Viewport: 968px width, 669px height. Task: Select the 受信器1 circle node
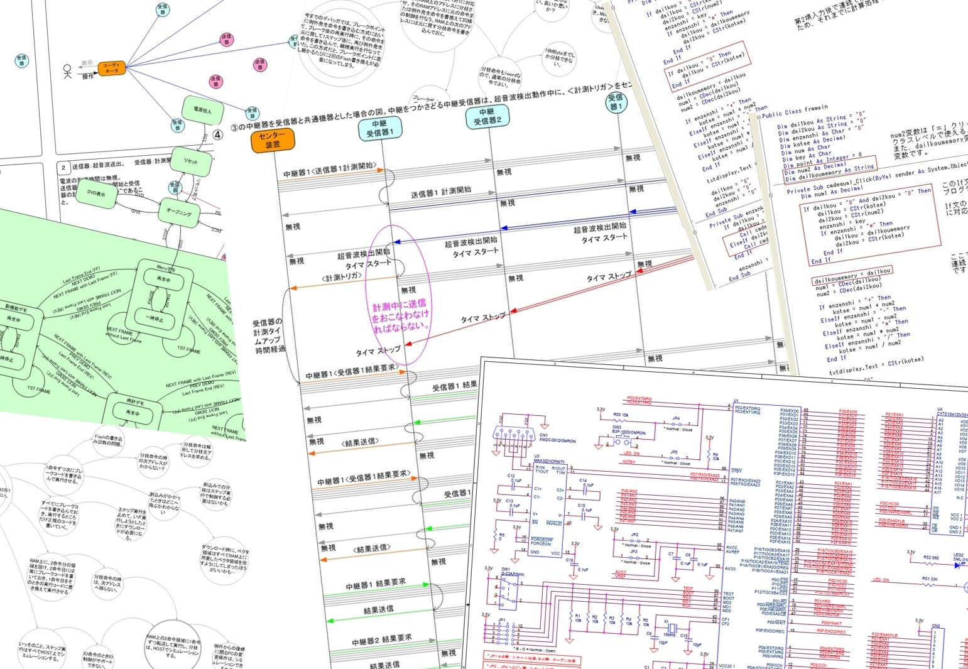[x=616, y=102]
